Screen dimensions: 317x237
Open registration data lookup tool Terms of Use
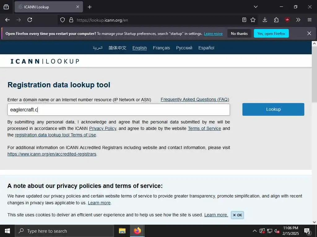55,135
